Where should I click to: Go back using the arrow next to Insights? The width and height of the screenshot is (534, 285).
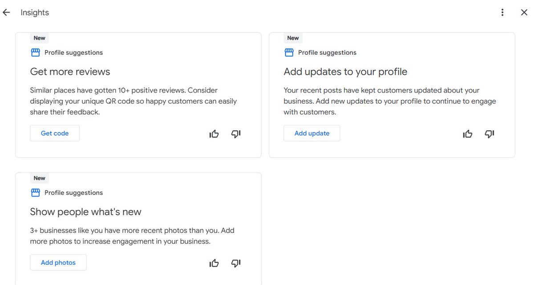point(6,12)
